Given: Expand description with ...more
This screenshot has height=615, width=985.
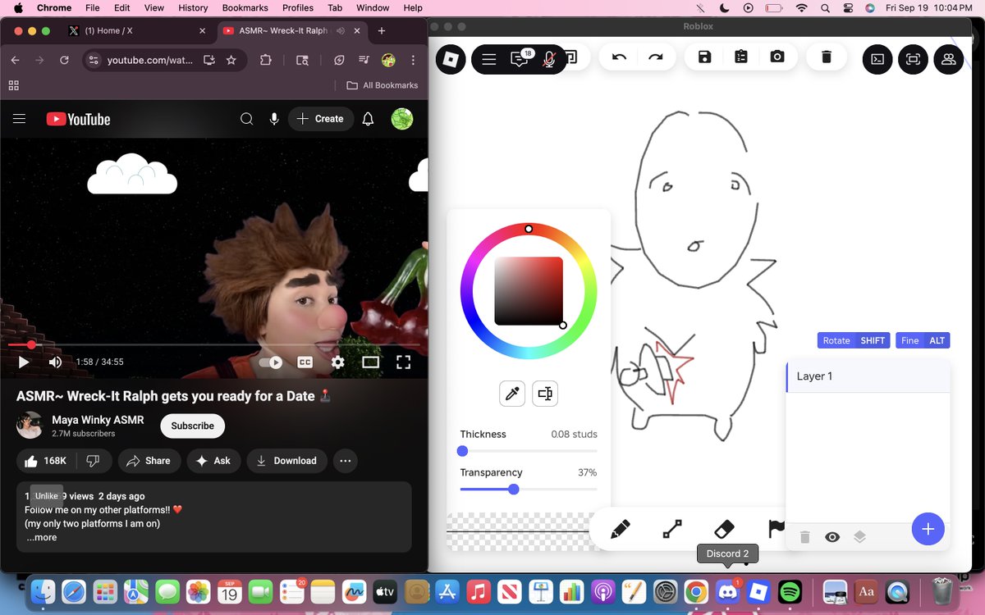Looking at the screenshot, I should (41, 538).
